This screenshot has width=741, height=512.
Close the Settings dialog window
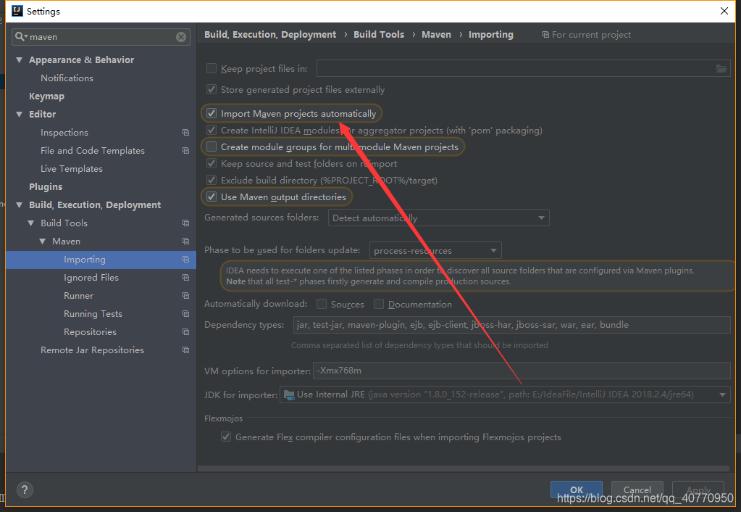(x=724, y=11)
